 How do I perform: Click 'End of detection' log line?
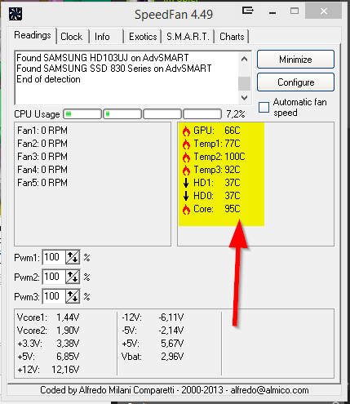48,79
